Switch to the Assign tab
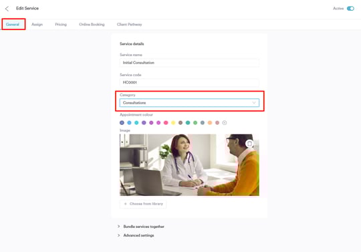361x252 pixels. click(37, 24)
